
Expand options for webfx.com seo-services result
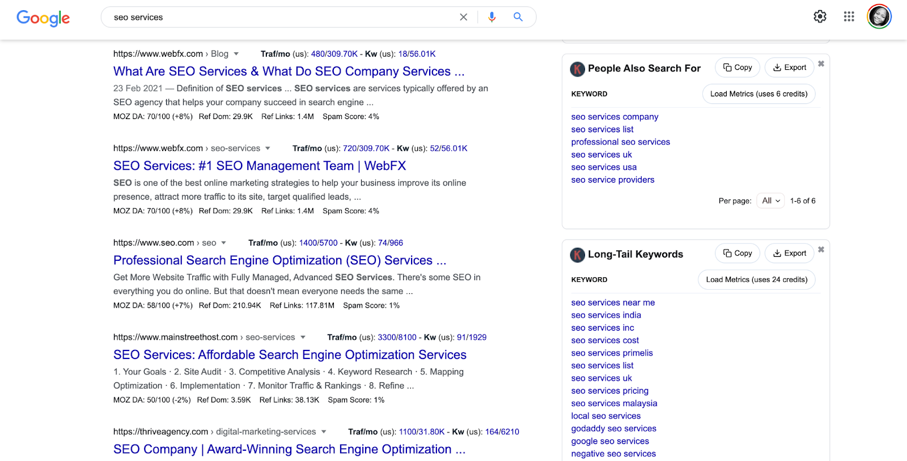pos(268,149)
